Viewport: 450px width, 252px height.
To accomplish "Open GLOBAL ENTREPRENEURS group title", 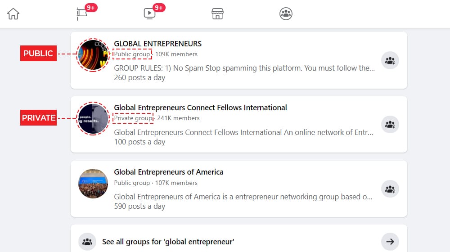I will coord(158,44).
